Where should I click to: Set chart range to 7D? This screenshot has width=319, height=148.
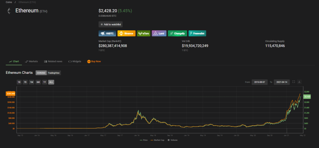point(25,82)
